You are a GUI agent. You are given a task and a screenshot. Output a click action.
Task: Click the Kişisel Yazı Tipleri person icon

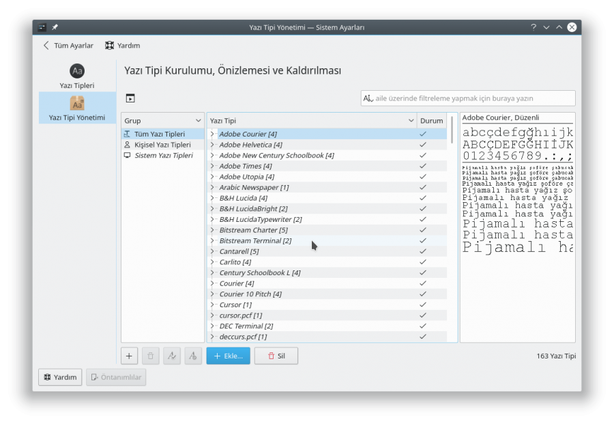[x=128, y=145]
